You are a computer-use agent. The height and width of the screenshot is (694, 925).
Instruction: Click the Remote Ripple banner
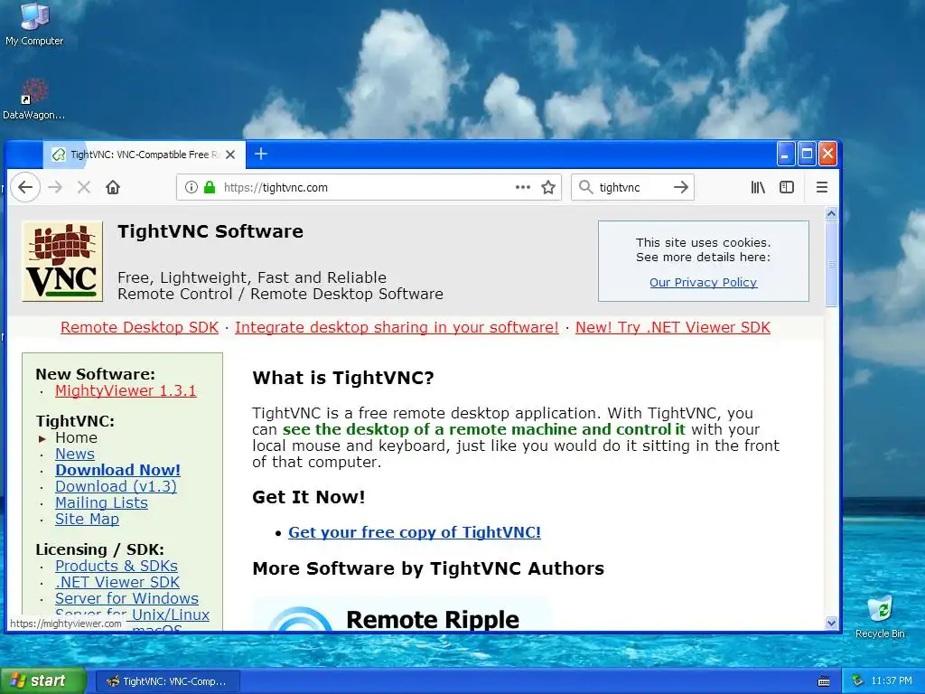point(401,614)
